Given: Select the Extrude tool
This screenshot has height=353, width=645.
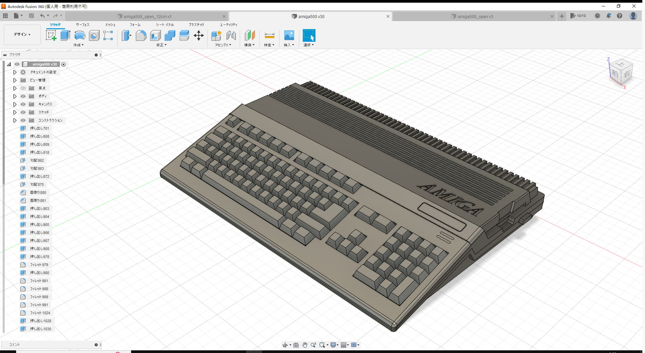Looking at the screenshot, I should [x=65, y=35].
